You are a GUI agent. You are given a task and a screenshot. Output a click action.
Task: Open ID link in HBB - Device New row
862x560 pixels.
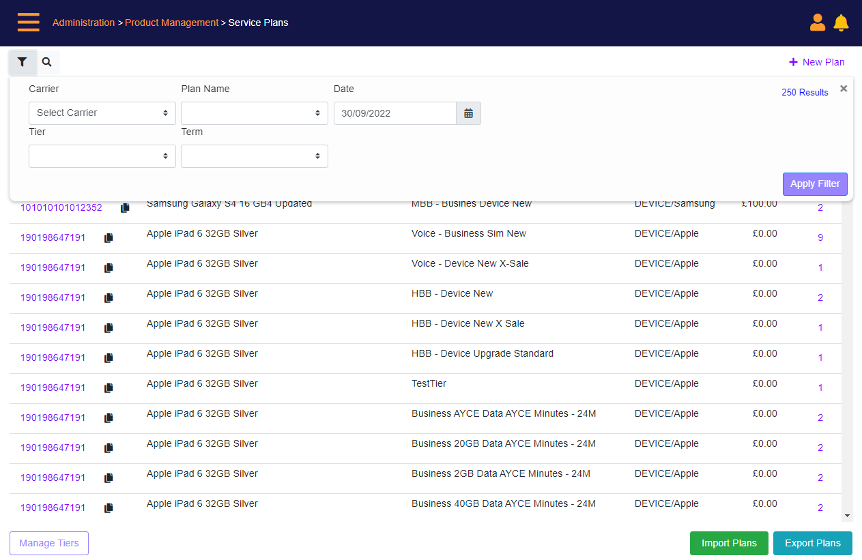pyautogui.click(x=53, y=298)
